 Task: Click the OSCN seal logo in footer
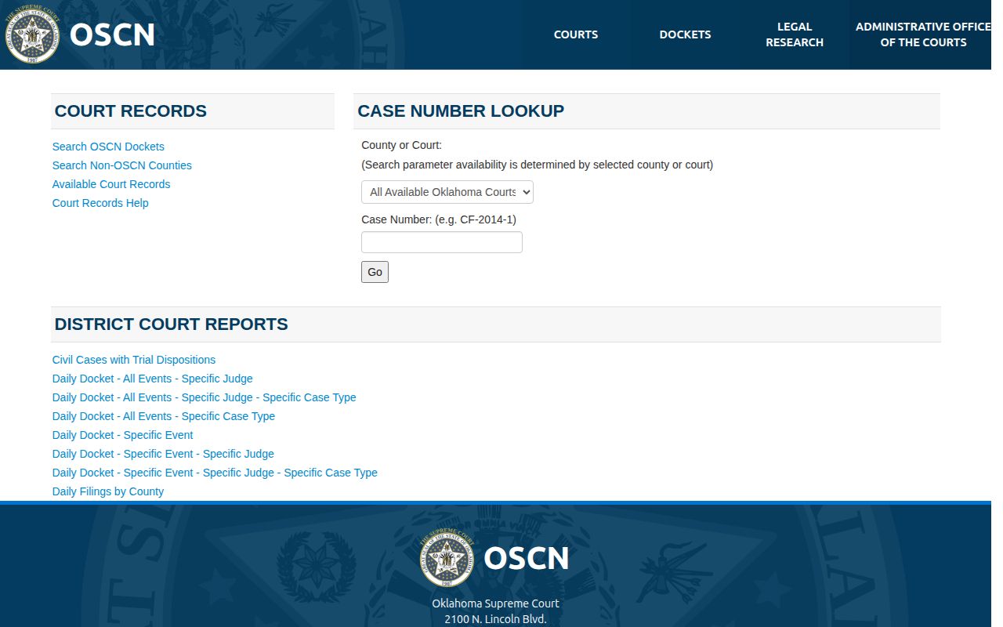tap(448, 560)
